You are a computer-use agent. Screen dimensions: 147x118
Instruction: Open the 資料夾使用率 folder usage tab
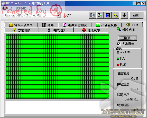(x=21, y=25)
